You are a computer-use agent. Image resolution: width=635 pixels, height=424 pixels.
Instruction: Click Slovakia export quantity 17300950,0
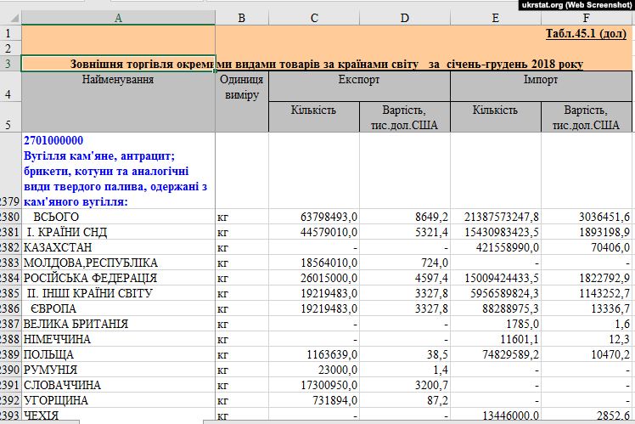[x=314, y=385]
